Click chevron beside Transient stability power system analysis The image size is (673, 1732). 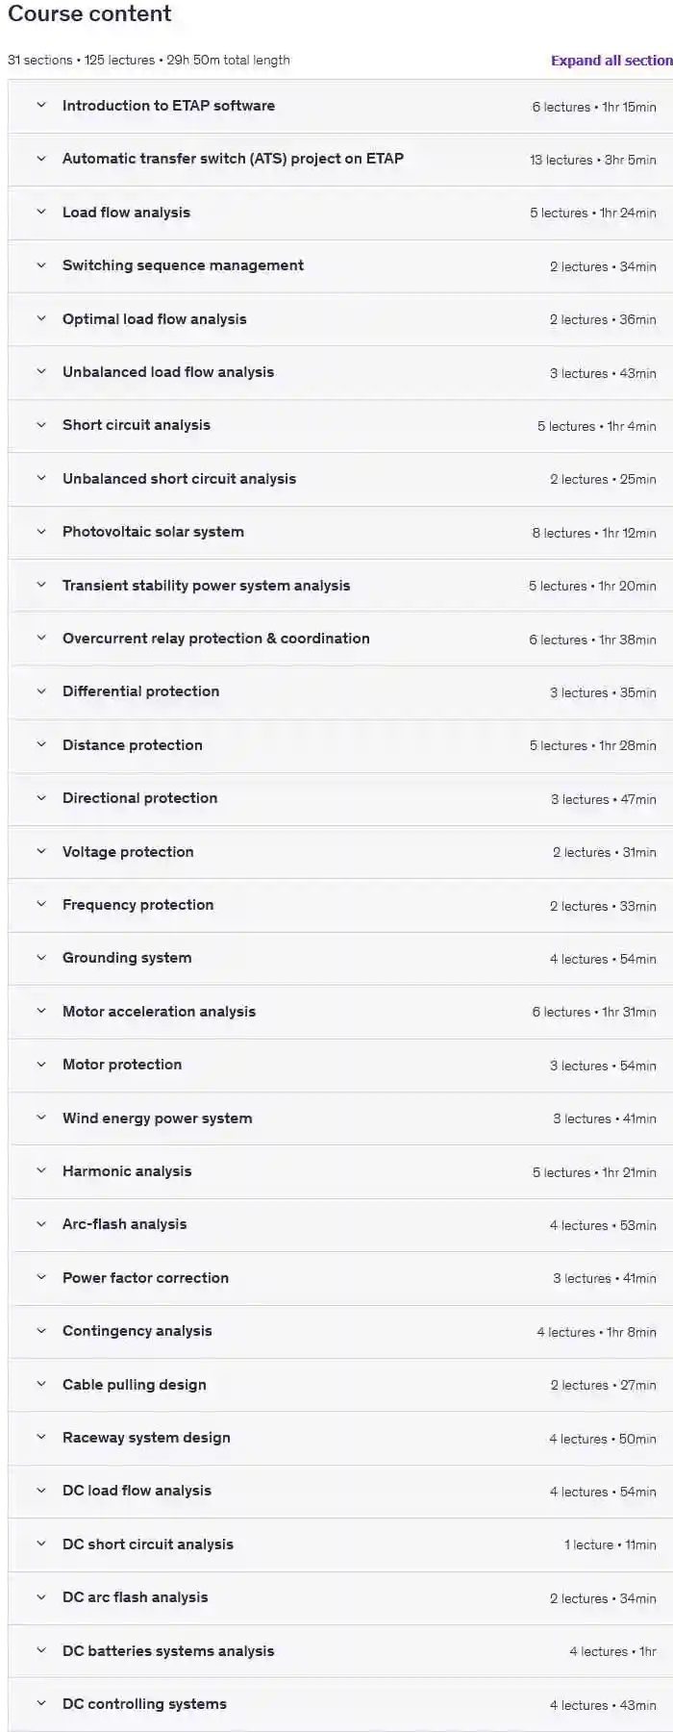coord(41,585)
